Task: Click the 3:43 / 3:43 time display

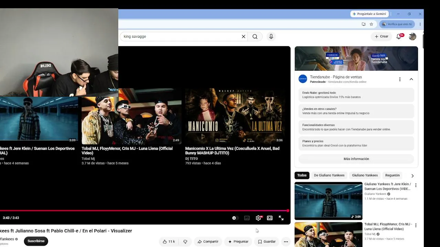Action: tap(11, 218)
